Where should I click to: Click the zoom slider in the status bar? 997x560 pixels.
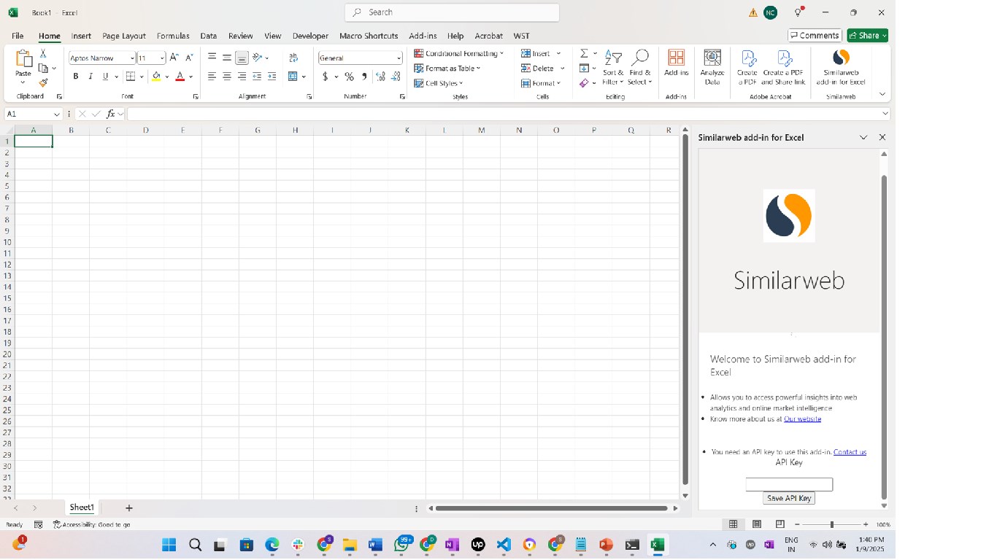[831, 524]
